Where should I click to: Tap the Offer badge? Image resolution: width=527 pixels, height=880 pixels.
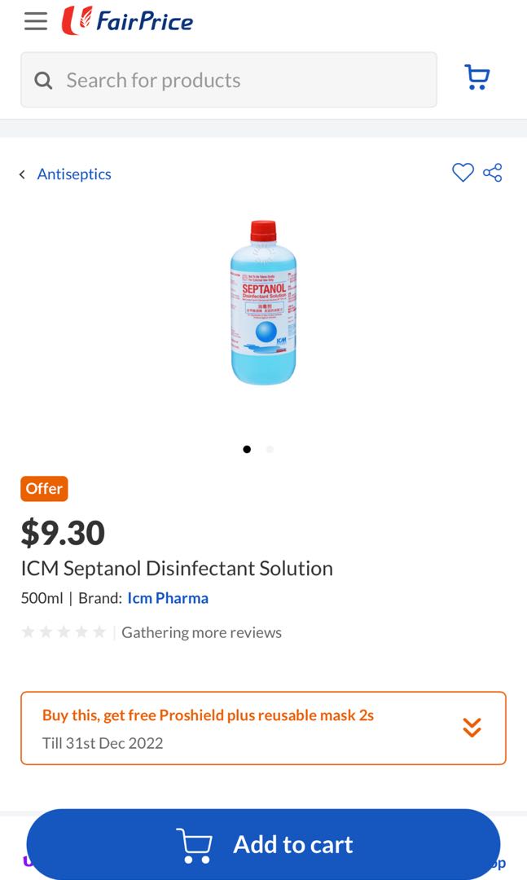(44, 489)
